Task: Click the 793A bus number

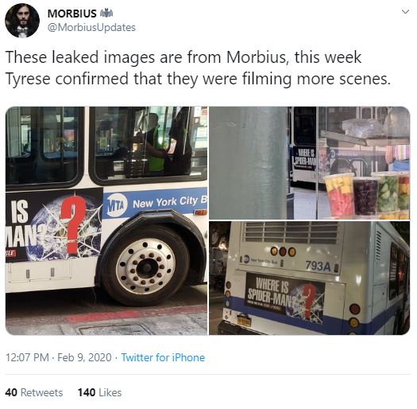Action: (x=318, y=266)
